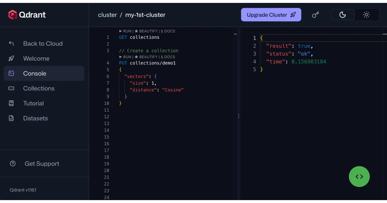Click the Qdrant v1.16.1 version text
The image size is (387, 203).
pyautogui.click(x=23, y=190)
